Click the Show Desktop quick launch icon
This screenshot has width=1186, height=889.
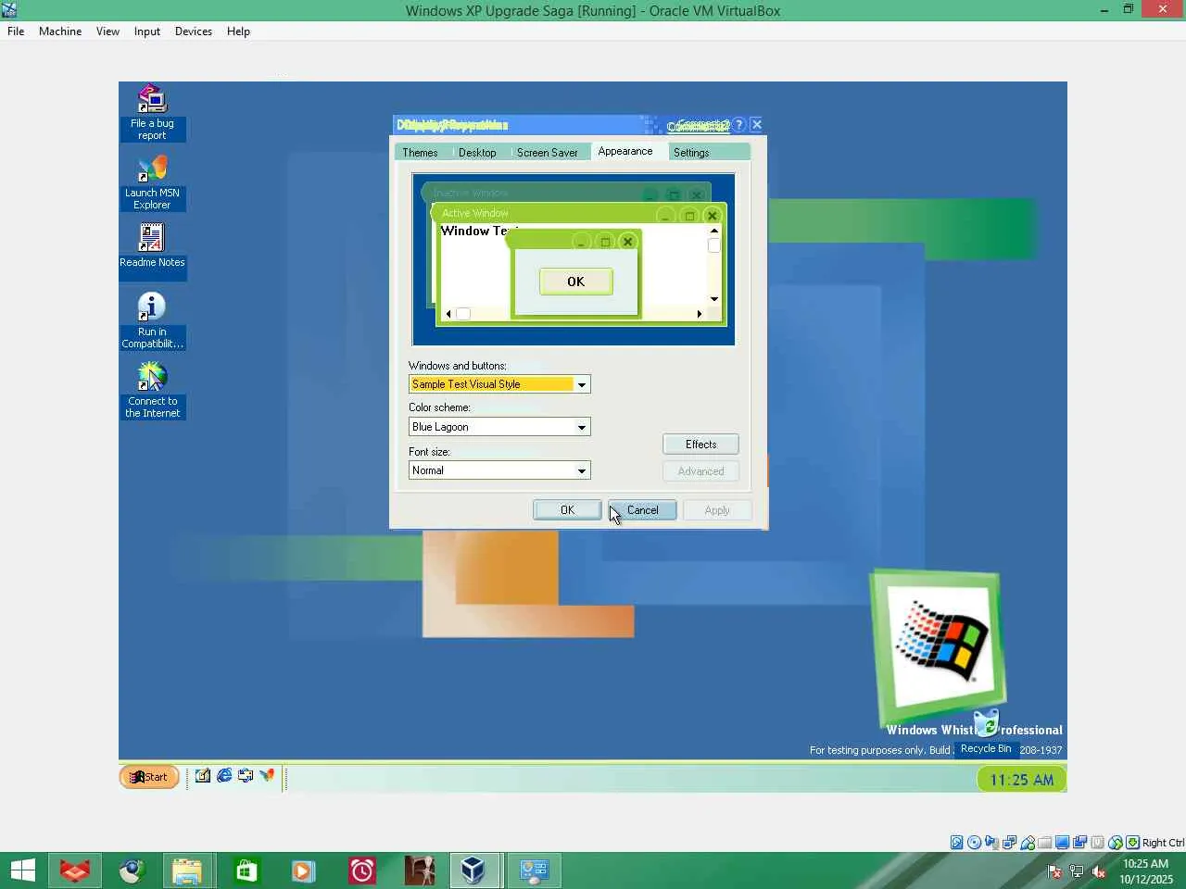203,776
